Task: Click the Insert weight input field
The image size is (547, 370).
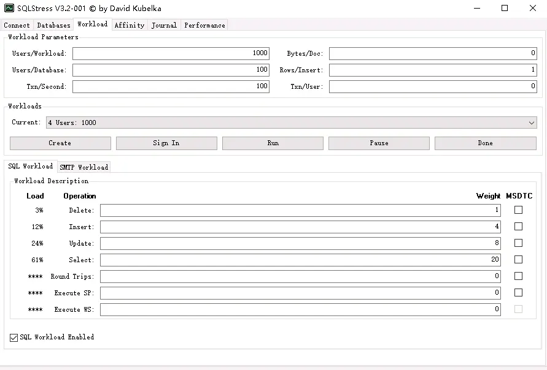Action: (300, 227)
